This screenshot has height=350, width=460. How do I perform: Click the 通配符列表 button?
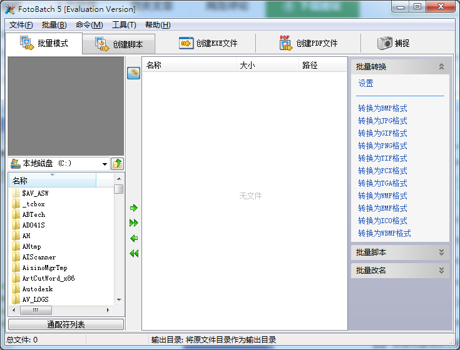pos(66,324)
